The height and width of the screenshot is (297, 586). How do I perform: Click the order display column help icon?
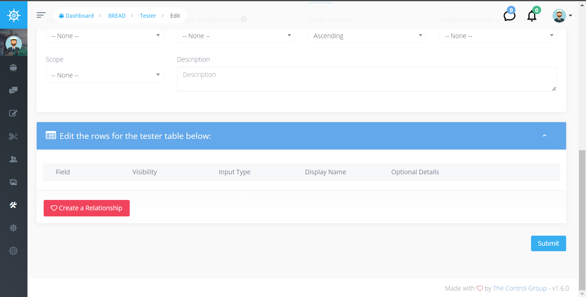[244, 19]
